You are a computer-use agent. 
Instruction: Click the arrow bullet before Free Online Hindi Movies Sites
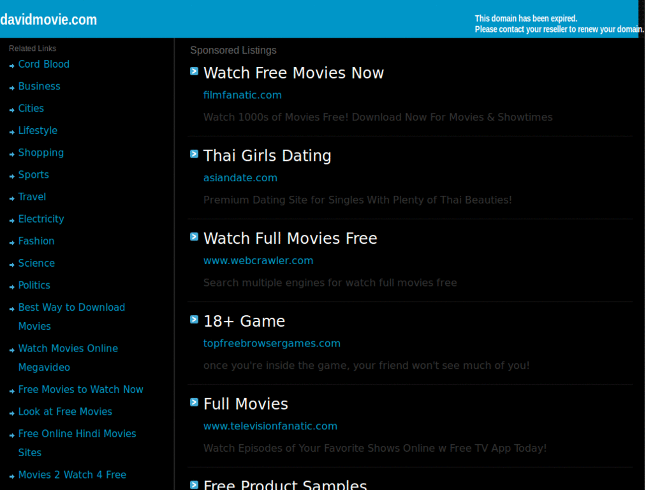pos(11,435)
